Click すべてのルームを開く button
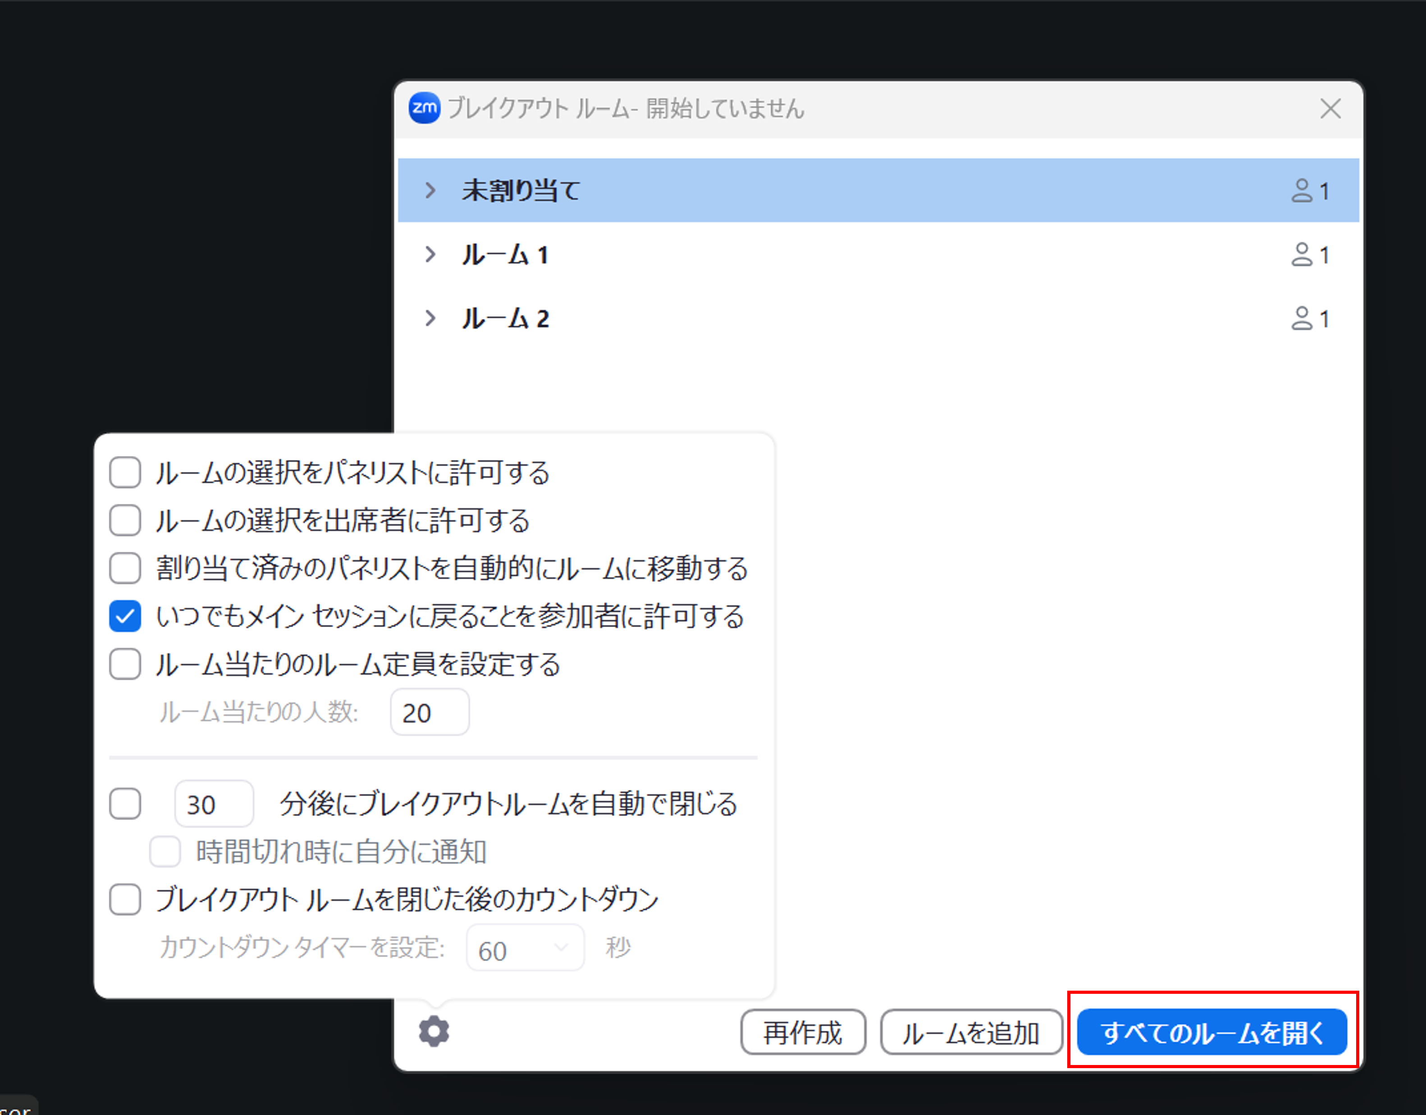 click(1212, 1032)
